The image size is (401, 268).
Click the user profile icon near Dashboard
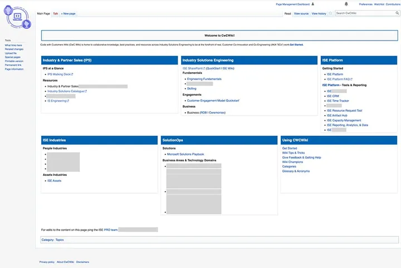pyautogui.click(x=313, y=4)
